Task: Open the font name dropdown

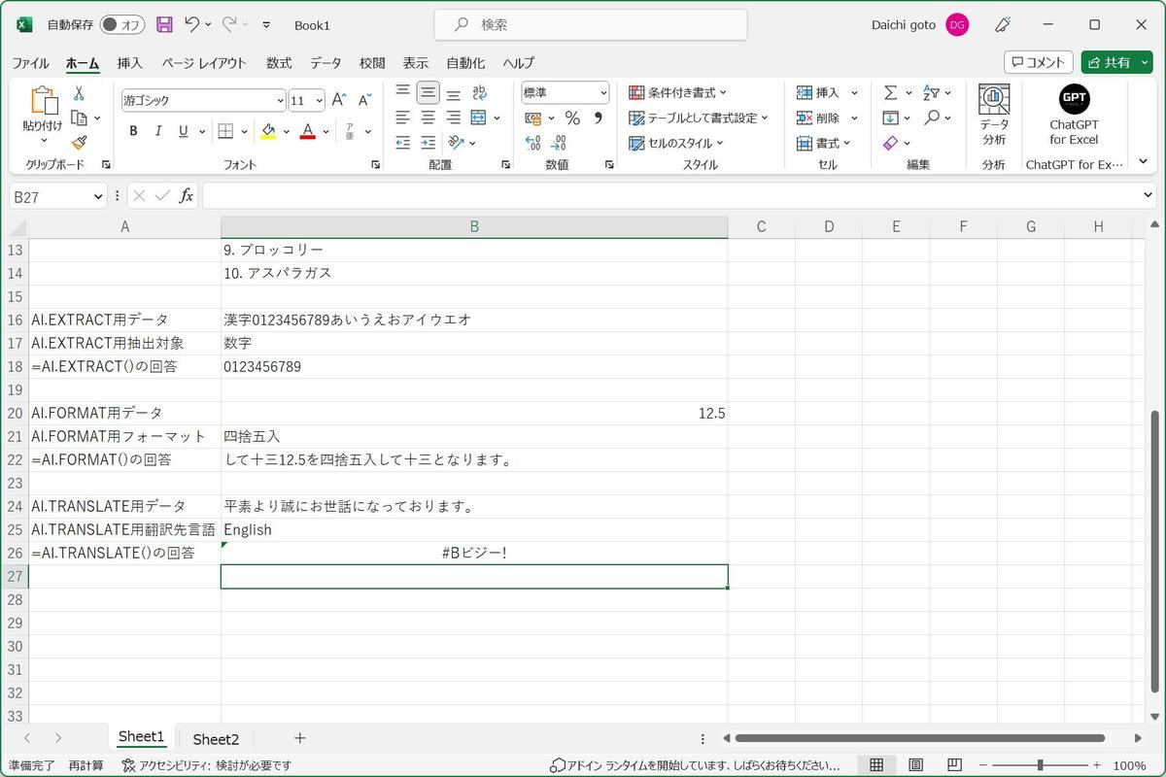Action: tap(280, 100)
